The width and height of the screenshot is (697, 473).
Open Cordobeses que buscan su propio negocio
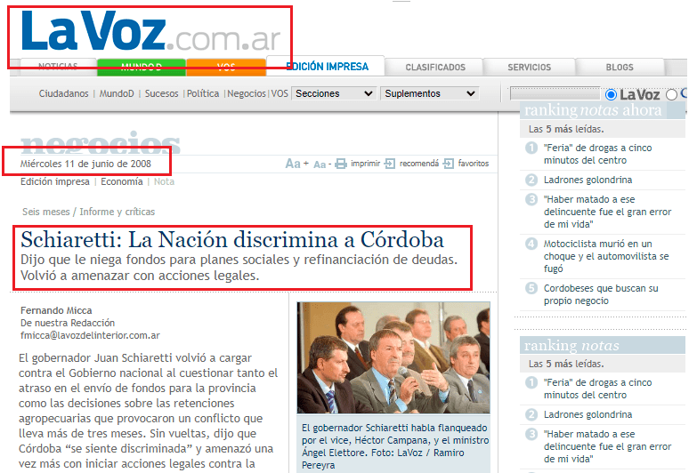(601, 294)
